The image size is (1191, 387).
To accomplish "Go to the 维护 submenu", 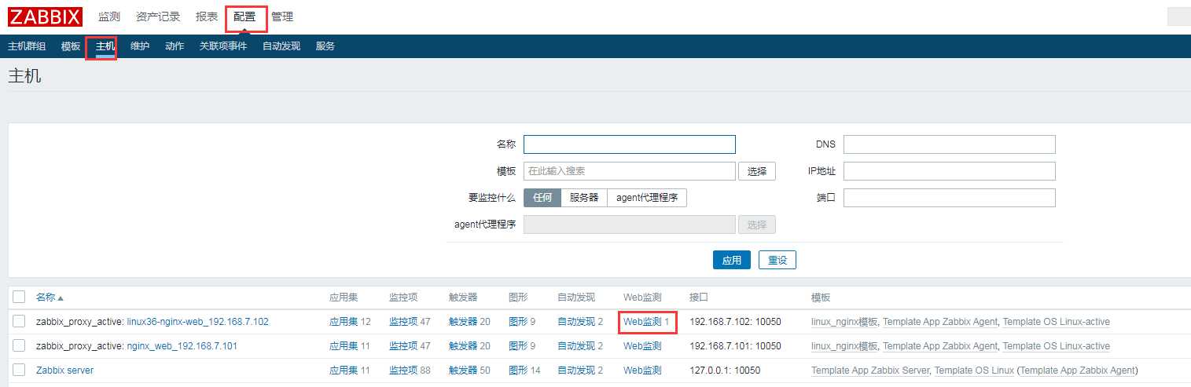I will click(140, 46).
